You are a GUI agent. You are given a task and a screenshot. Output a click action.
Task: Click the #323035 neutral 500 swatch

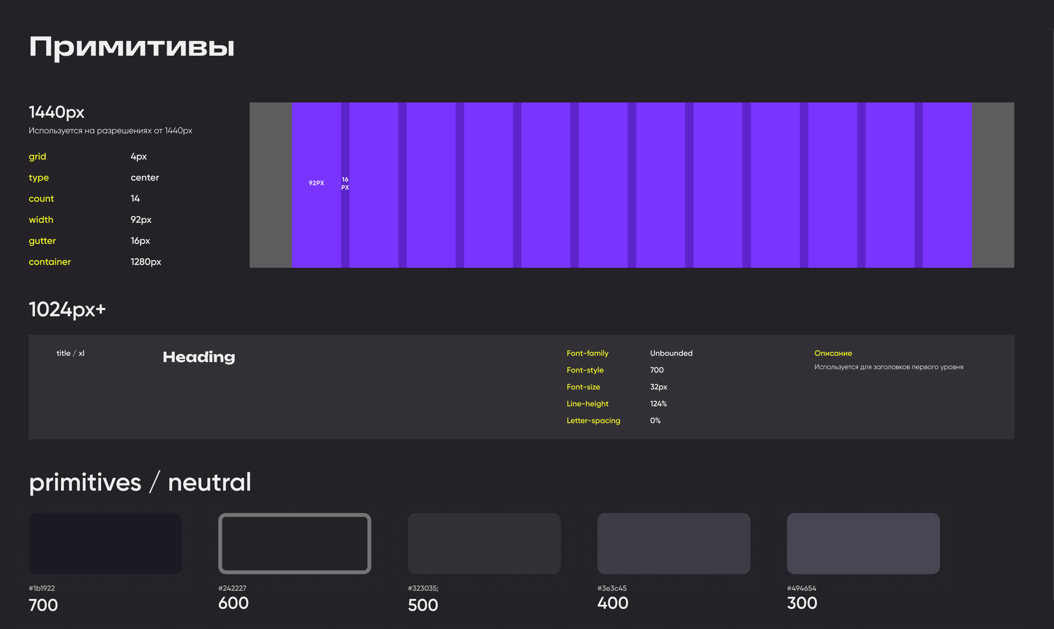point(484,543)
